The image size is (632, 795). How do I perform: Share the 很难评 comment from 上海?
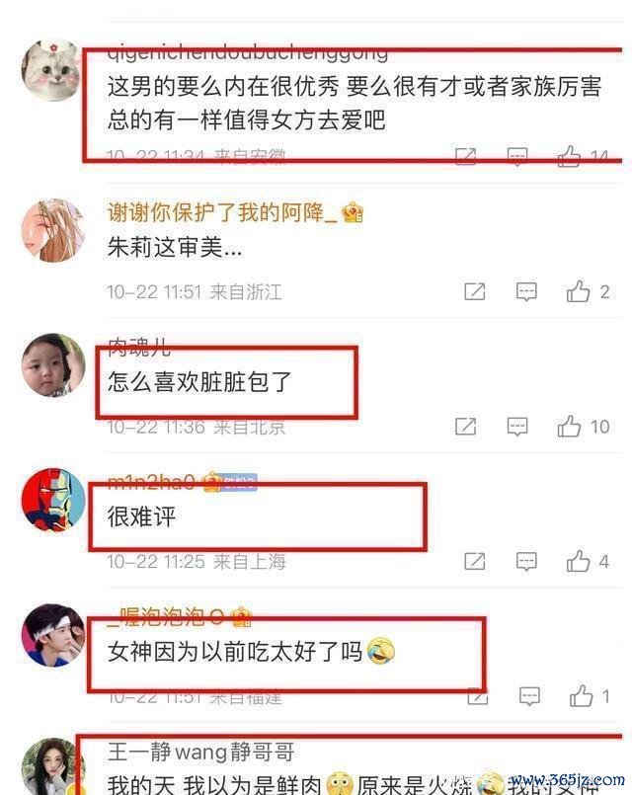[x=475, y=561]
